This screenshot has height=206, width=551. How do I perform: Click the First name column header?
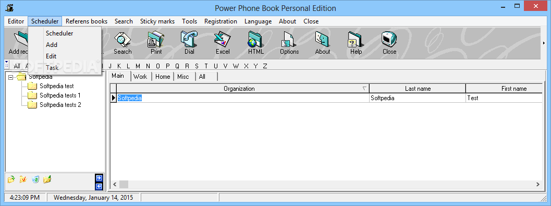click(504, 89)
